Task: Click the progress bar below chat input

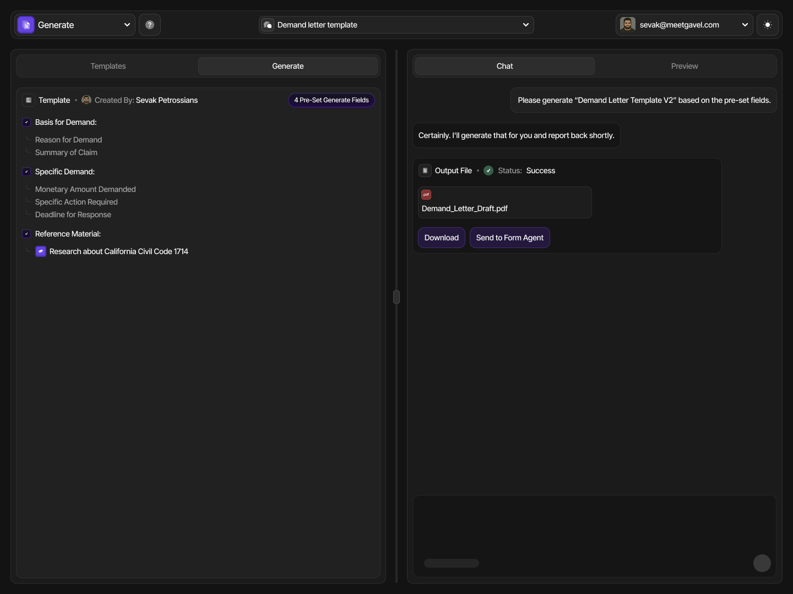Action: click(x=451, y=563)
